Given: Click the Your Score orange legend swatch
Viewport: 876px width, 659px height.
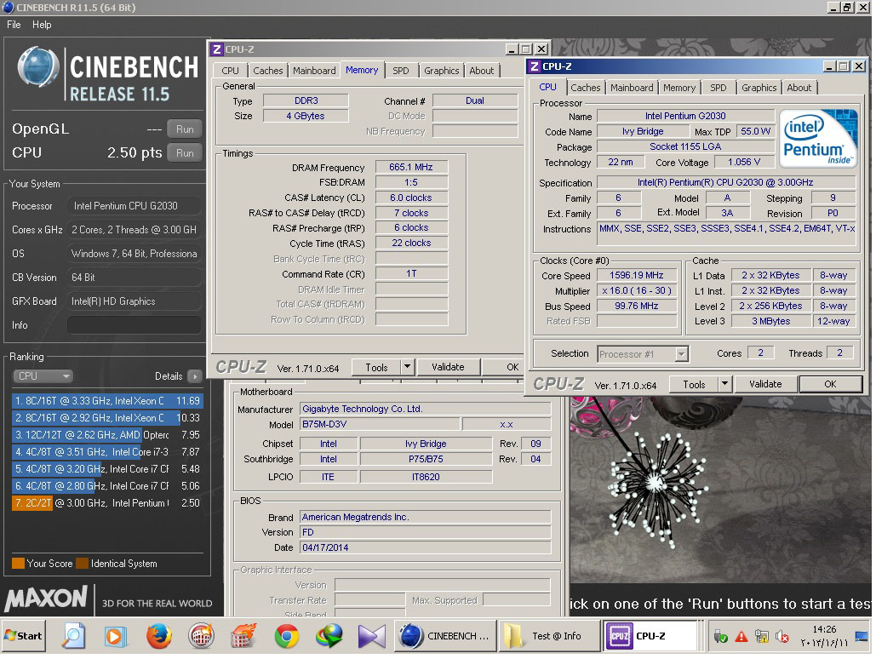Looking at the screenshot, I should 18,563.
